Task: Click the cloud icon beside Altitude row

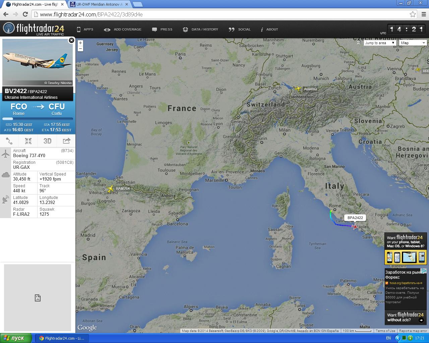Action: pos(6,175)
